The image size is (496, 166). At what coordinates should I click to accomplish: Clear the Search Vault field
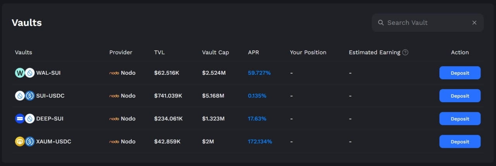(x=474, y=23)
